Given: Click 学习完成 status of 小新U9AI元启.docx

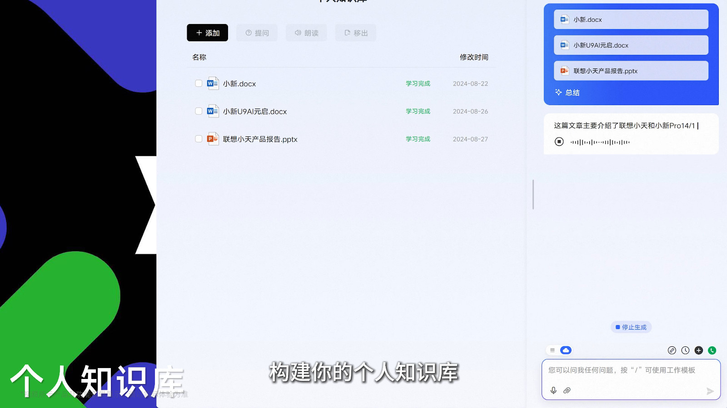Looking at the screenshot, I should coord(418,111).
